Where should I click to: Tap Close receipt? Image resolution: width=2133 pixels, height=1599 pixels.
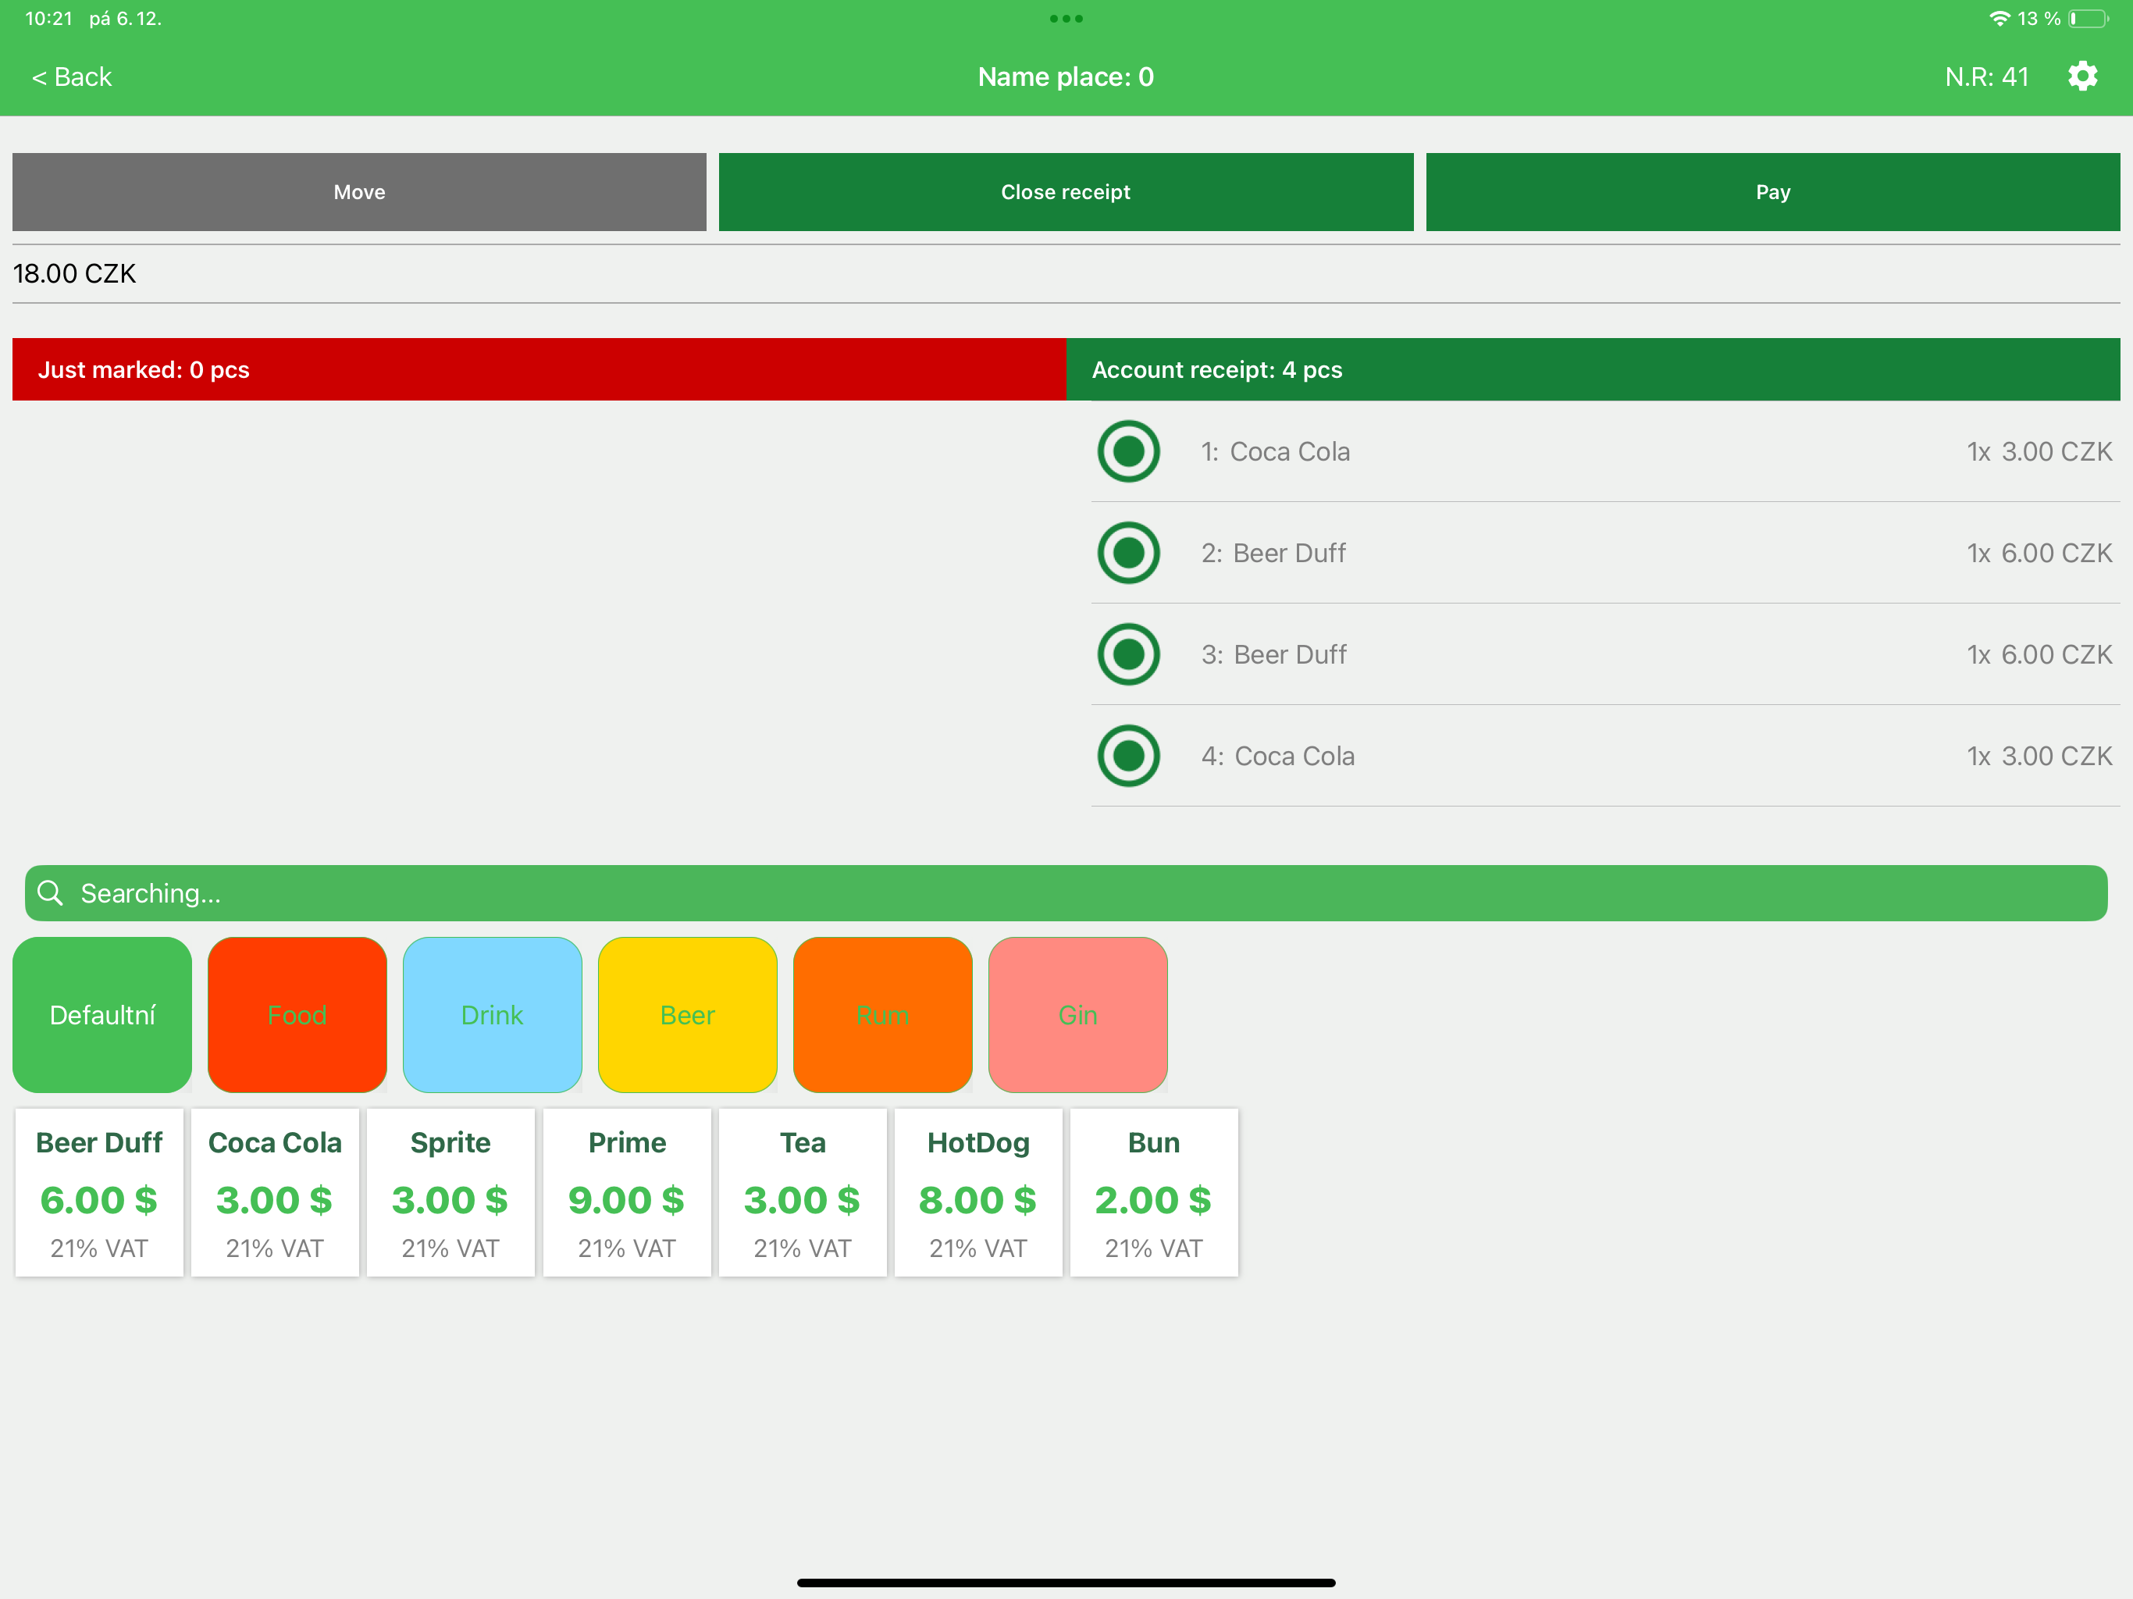tap(1066, 192)
